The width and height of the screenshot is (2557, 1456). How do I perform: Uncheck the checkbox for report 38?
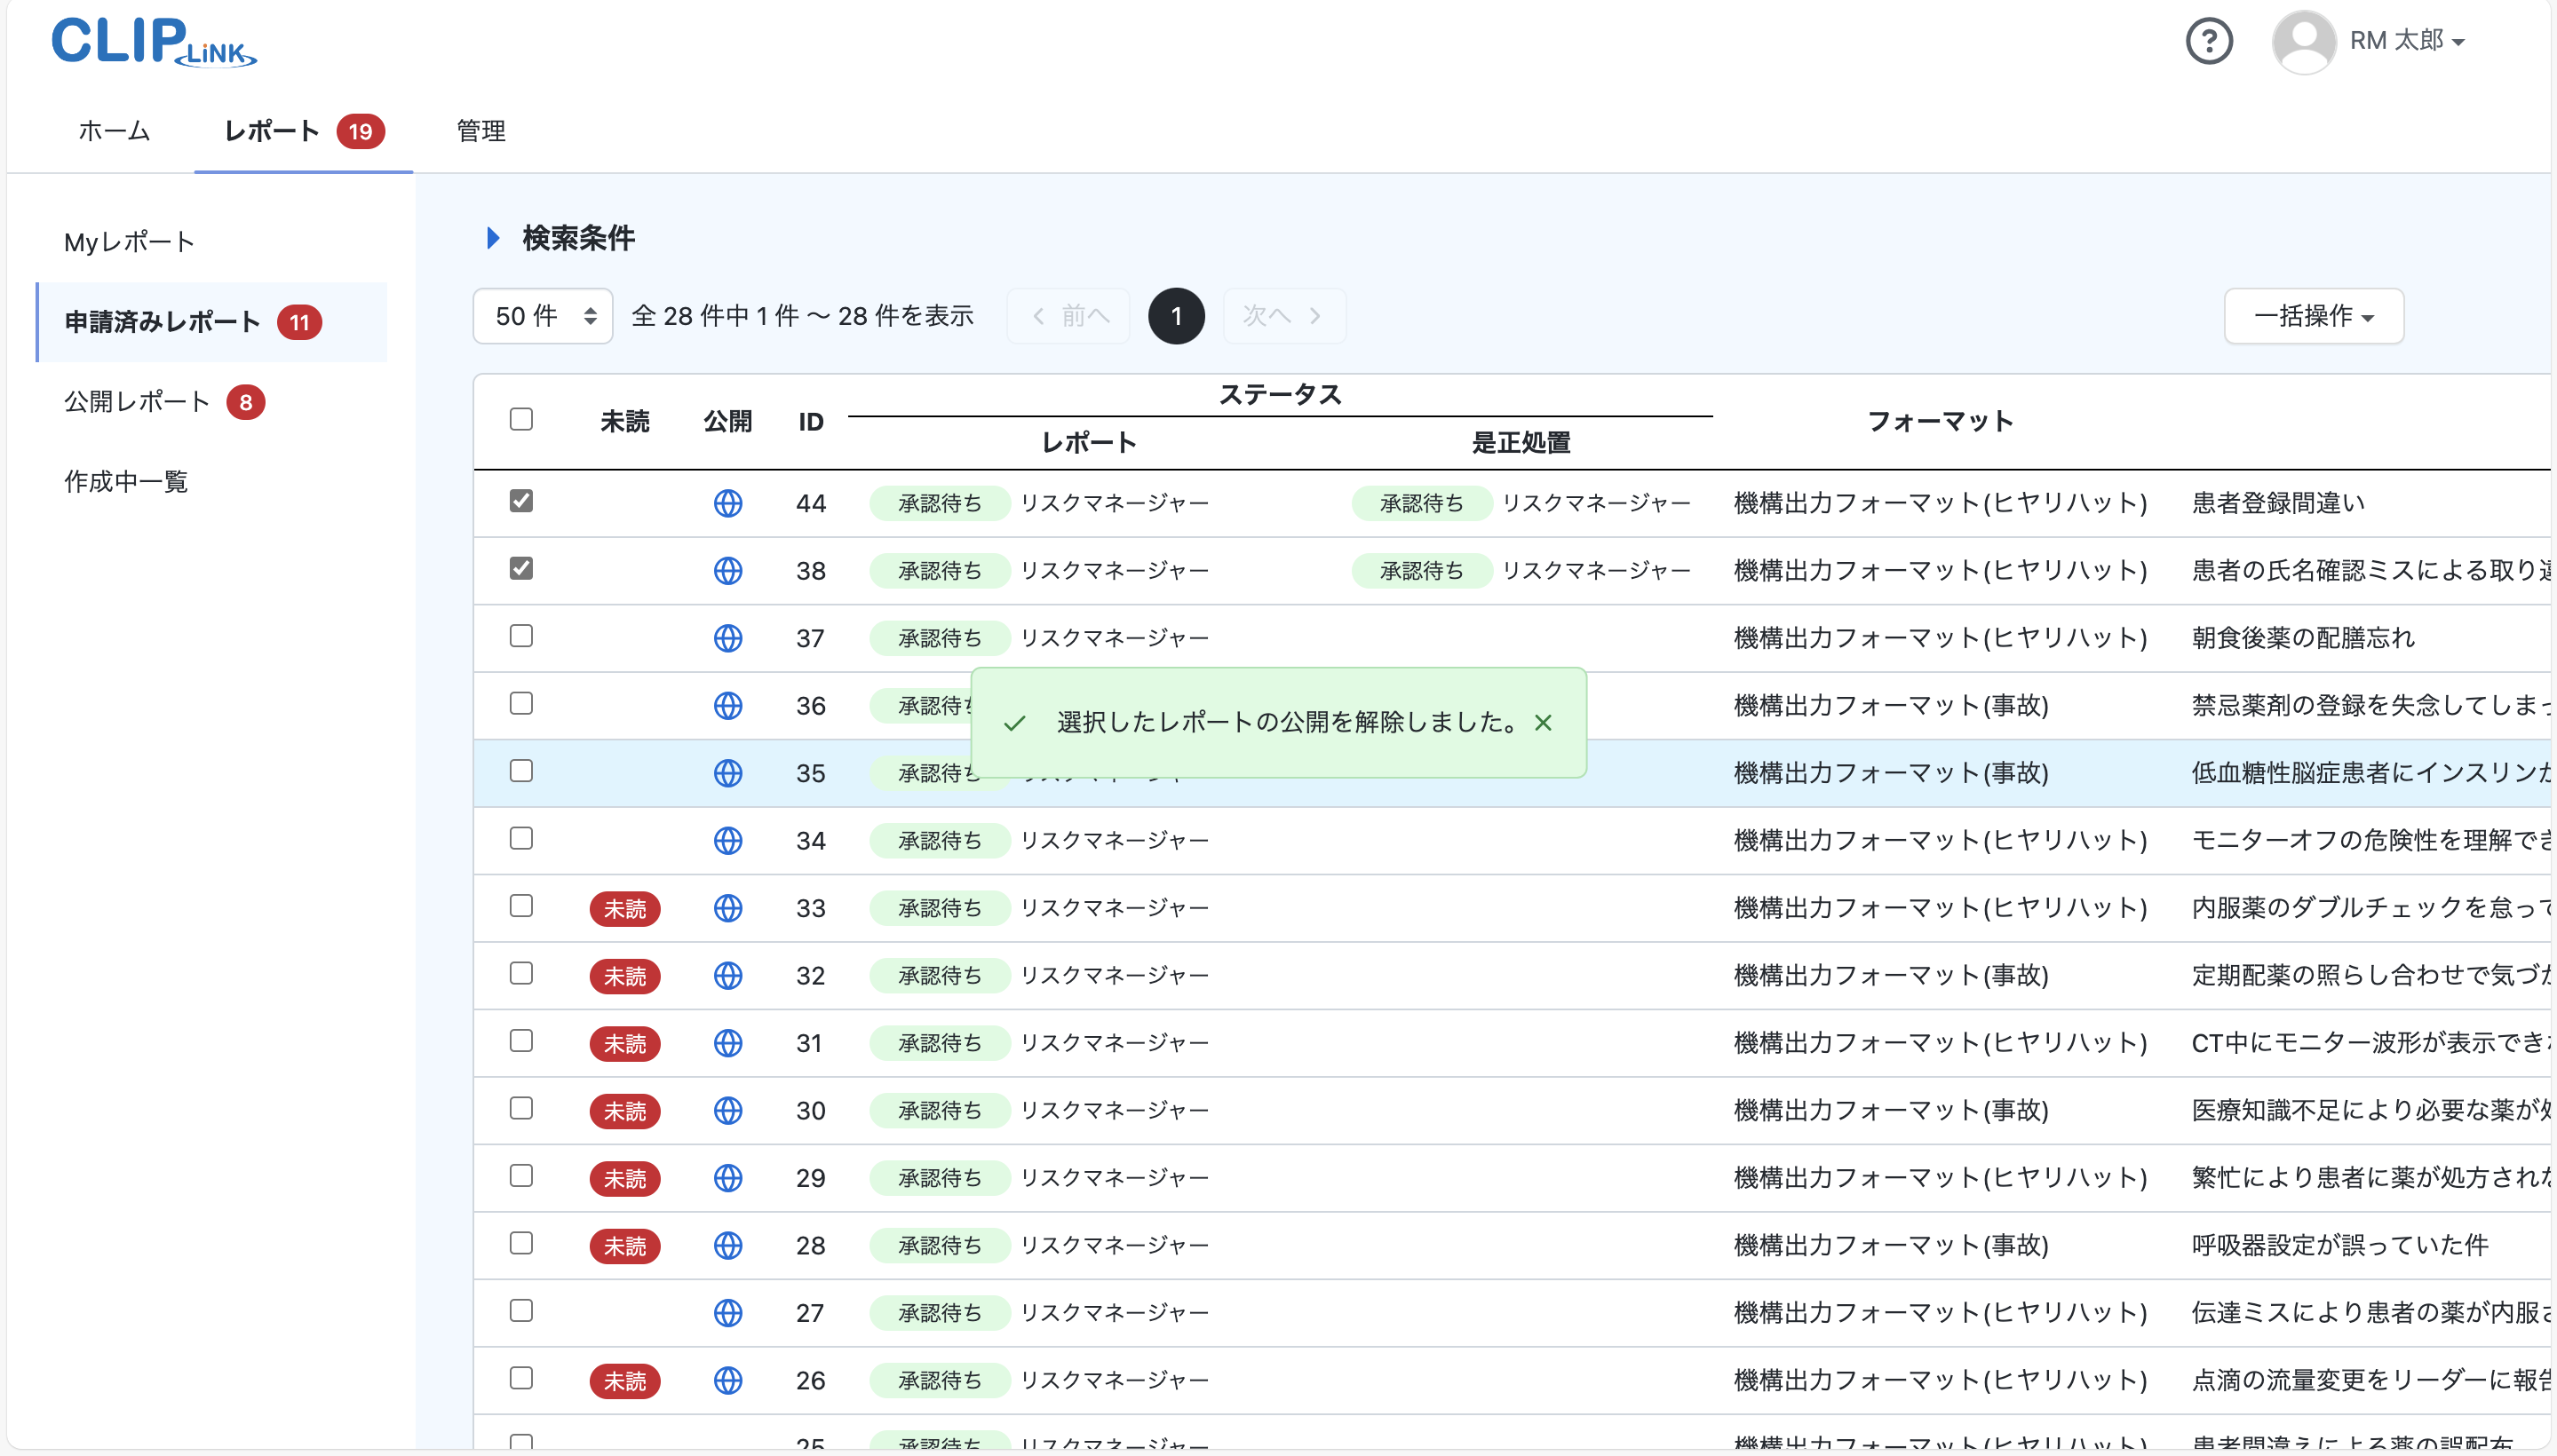pyautogui.click(x=521, y=568)
